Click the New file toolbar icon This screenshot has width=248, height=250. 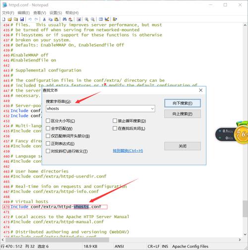click(3, 19)
